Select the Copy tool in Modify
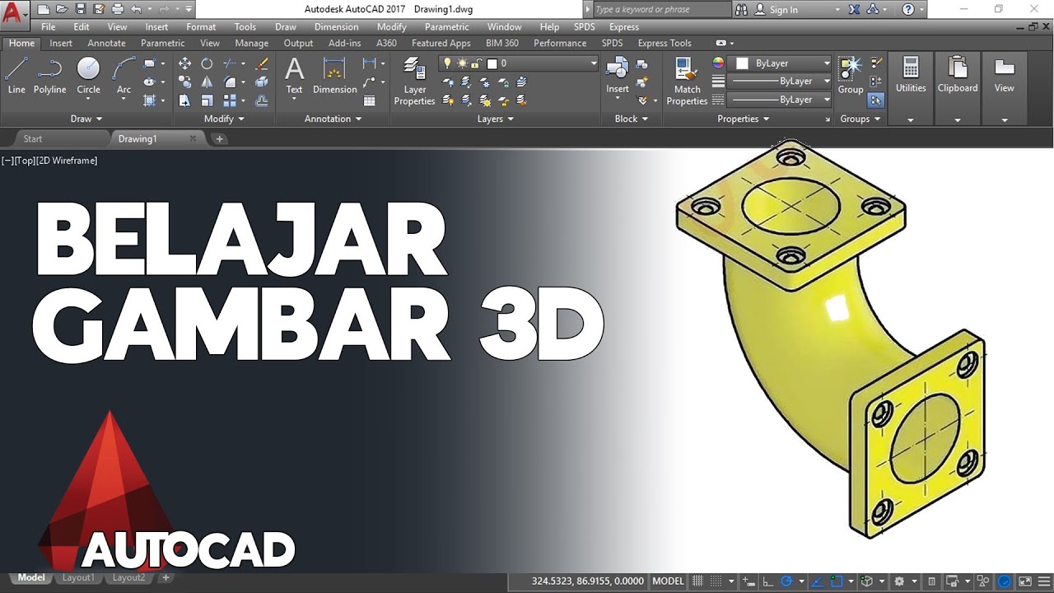The image size is (1054, 593). [184, 82]
